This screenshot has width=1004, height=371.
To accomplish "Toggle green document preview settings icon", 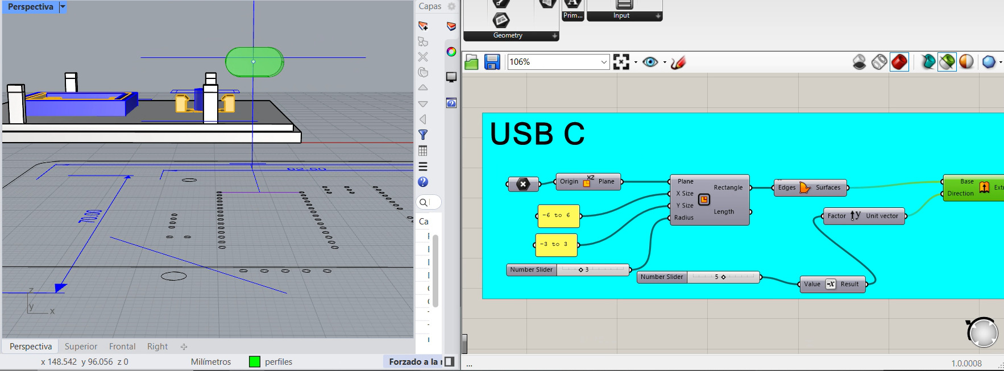I will (x=947, y=62).
